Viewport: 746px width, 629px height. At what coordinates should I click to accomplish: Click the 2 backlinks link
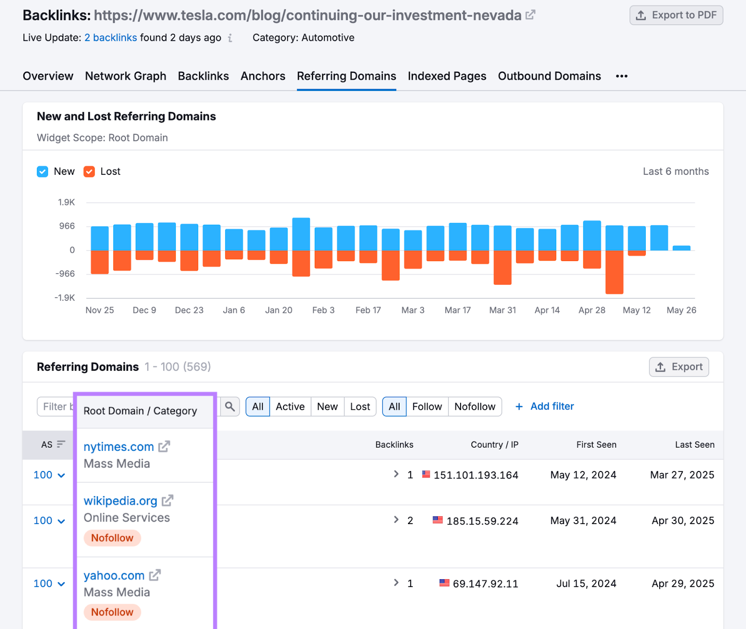pyautogui.click(x=111, y=37)
